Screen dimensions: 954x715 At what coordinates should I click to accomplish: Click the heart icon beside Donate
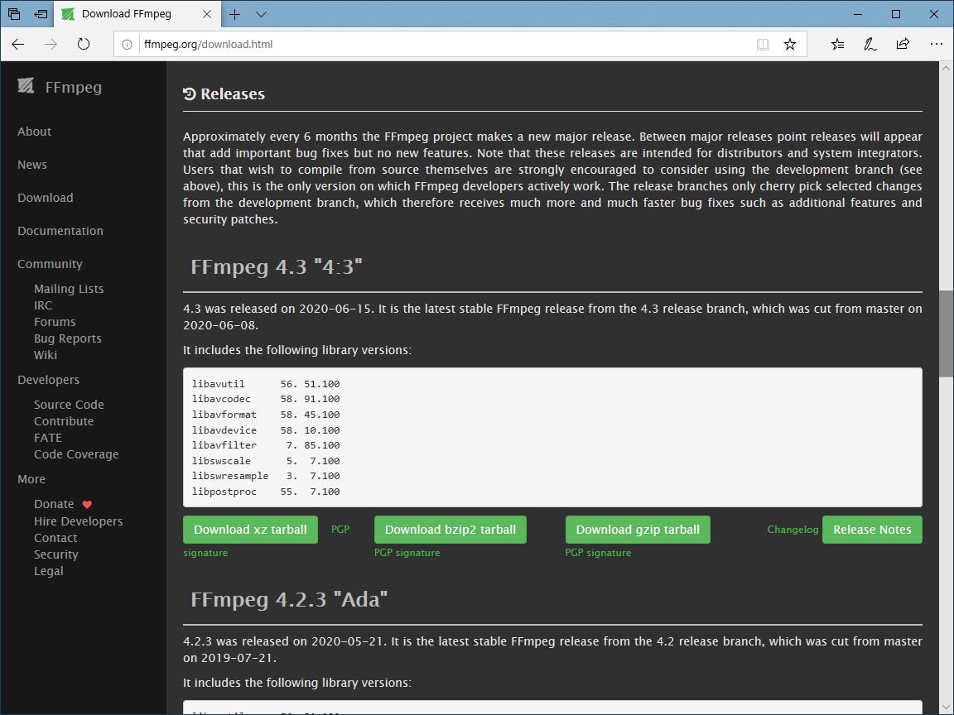(86, 503)
